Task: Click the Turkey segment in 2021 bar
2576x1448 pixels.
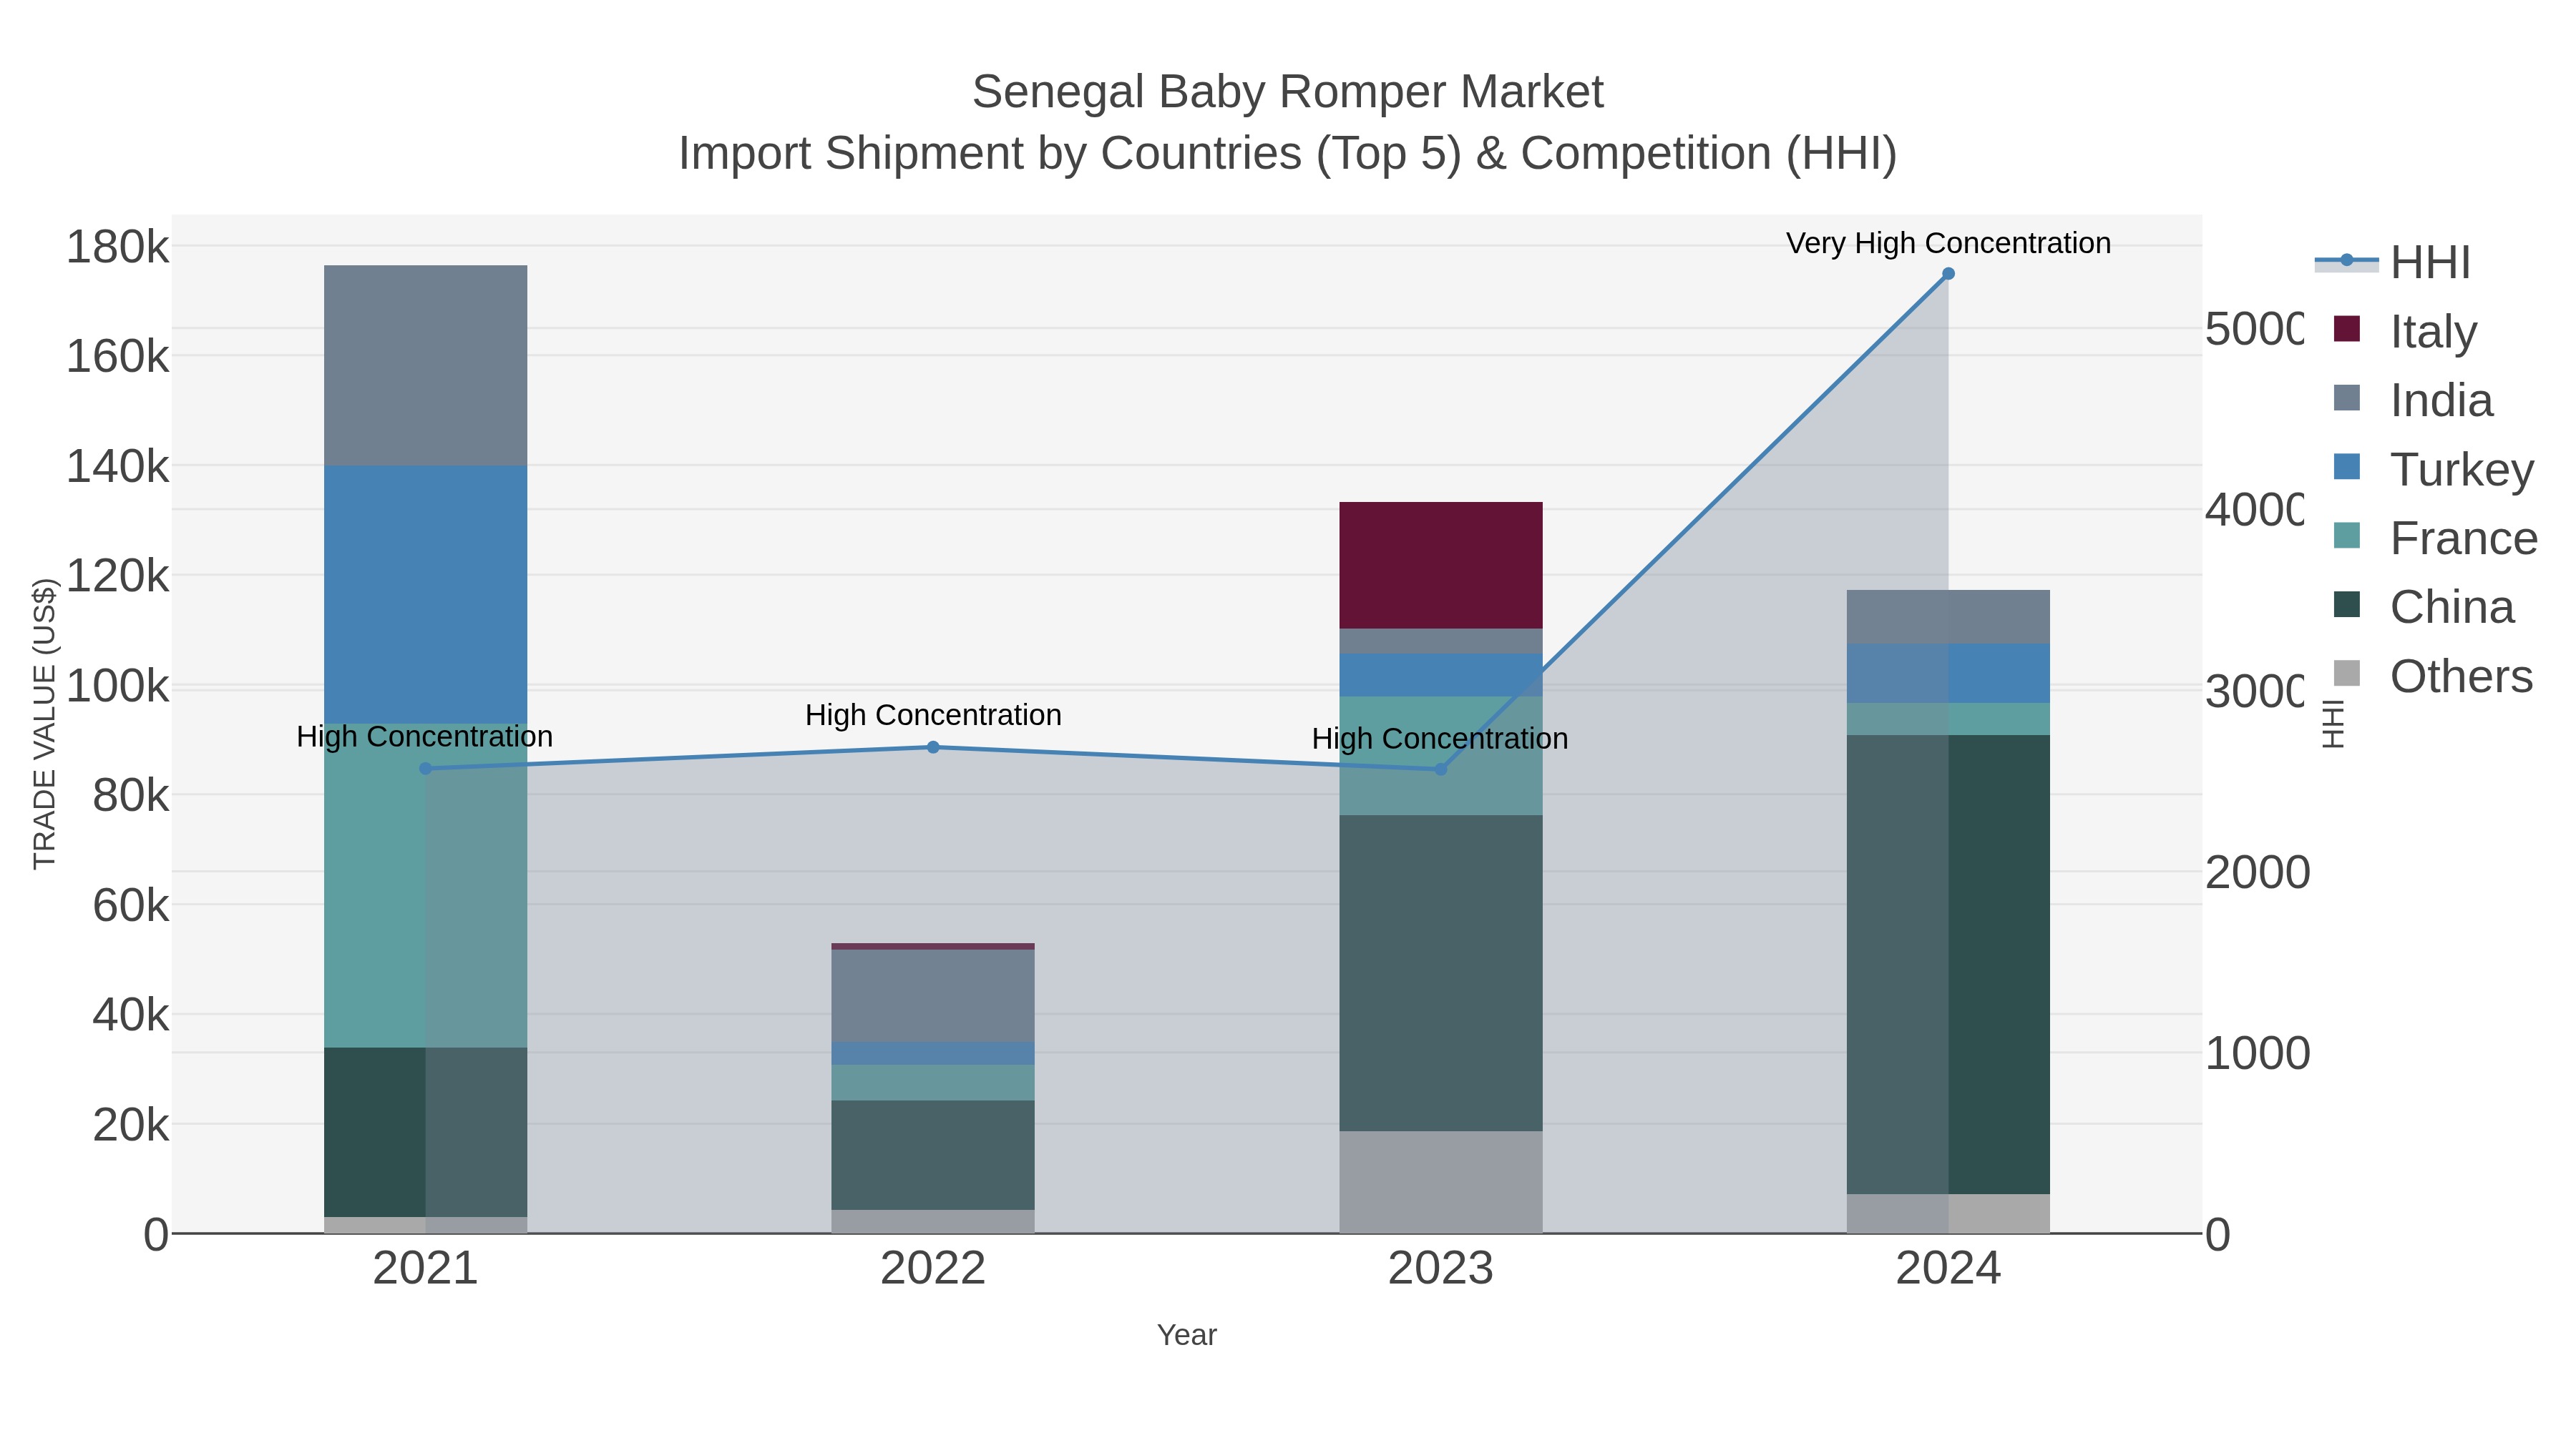Action: click(426, 595)
